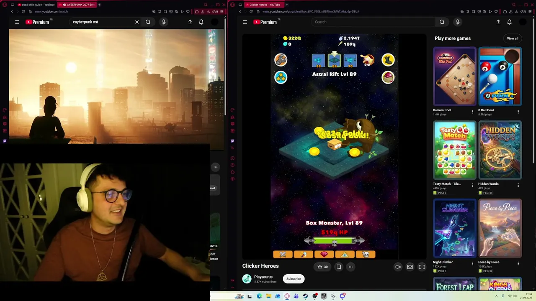Click the search magnifier in right YouTube window
The height and width of the screenshot is (301, 536).
click(x=442, y=22)
